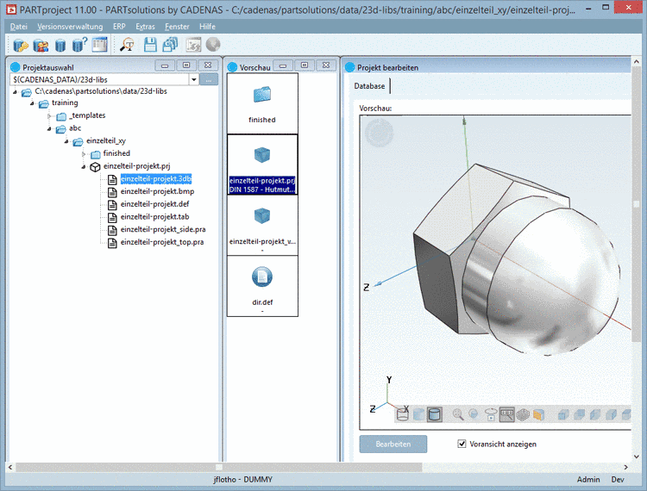647x491 pixels.
Task: Click the '...' browse button beside path field
Action: [x=210, y=79]
